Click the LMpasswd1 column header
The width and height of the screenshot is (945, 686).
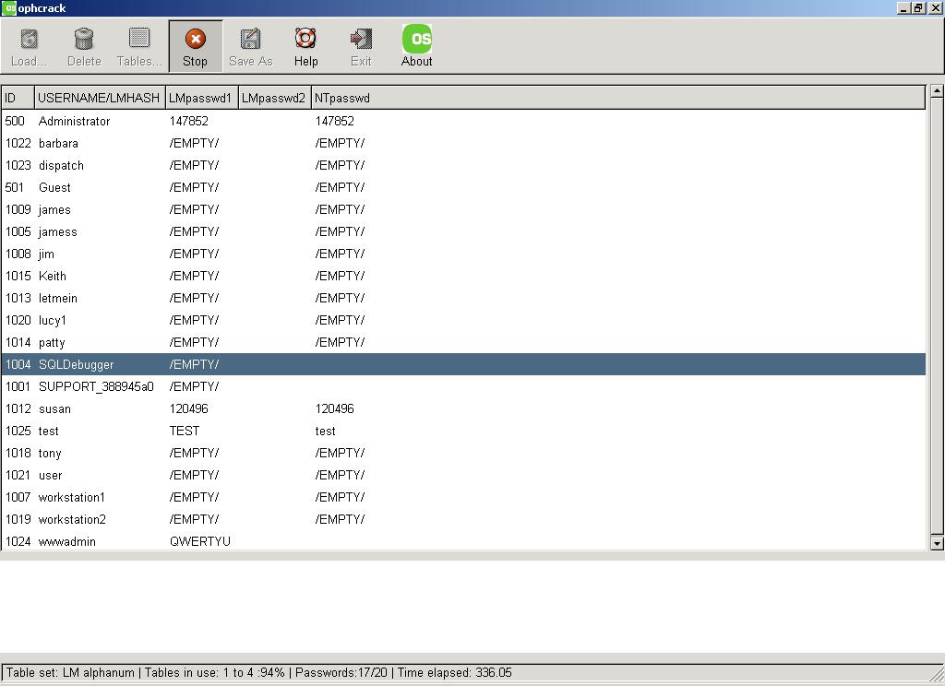click(202, 98)
